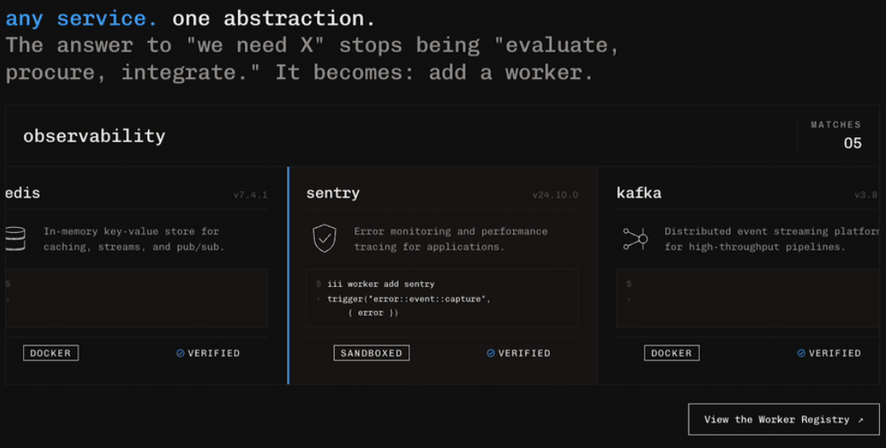This screenshot has height=448, width=886.
Task: Click the blue 'any service.' heading text
Action: [x=81, y=19]
